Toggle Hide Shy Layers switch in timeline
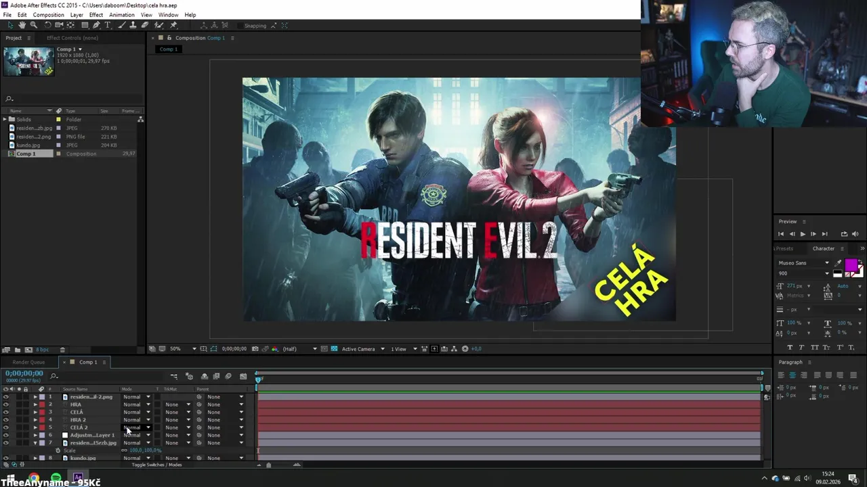Image resolution: width=867 pixels, height=487 pixels. (x=204, y=376)
